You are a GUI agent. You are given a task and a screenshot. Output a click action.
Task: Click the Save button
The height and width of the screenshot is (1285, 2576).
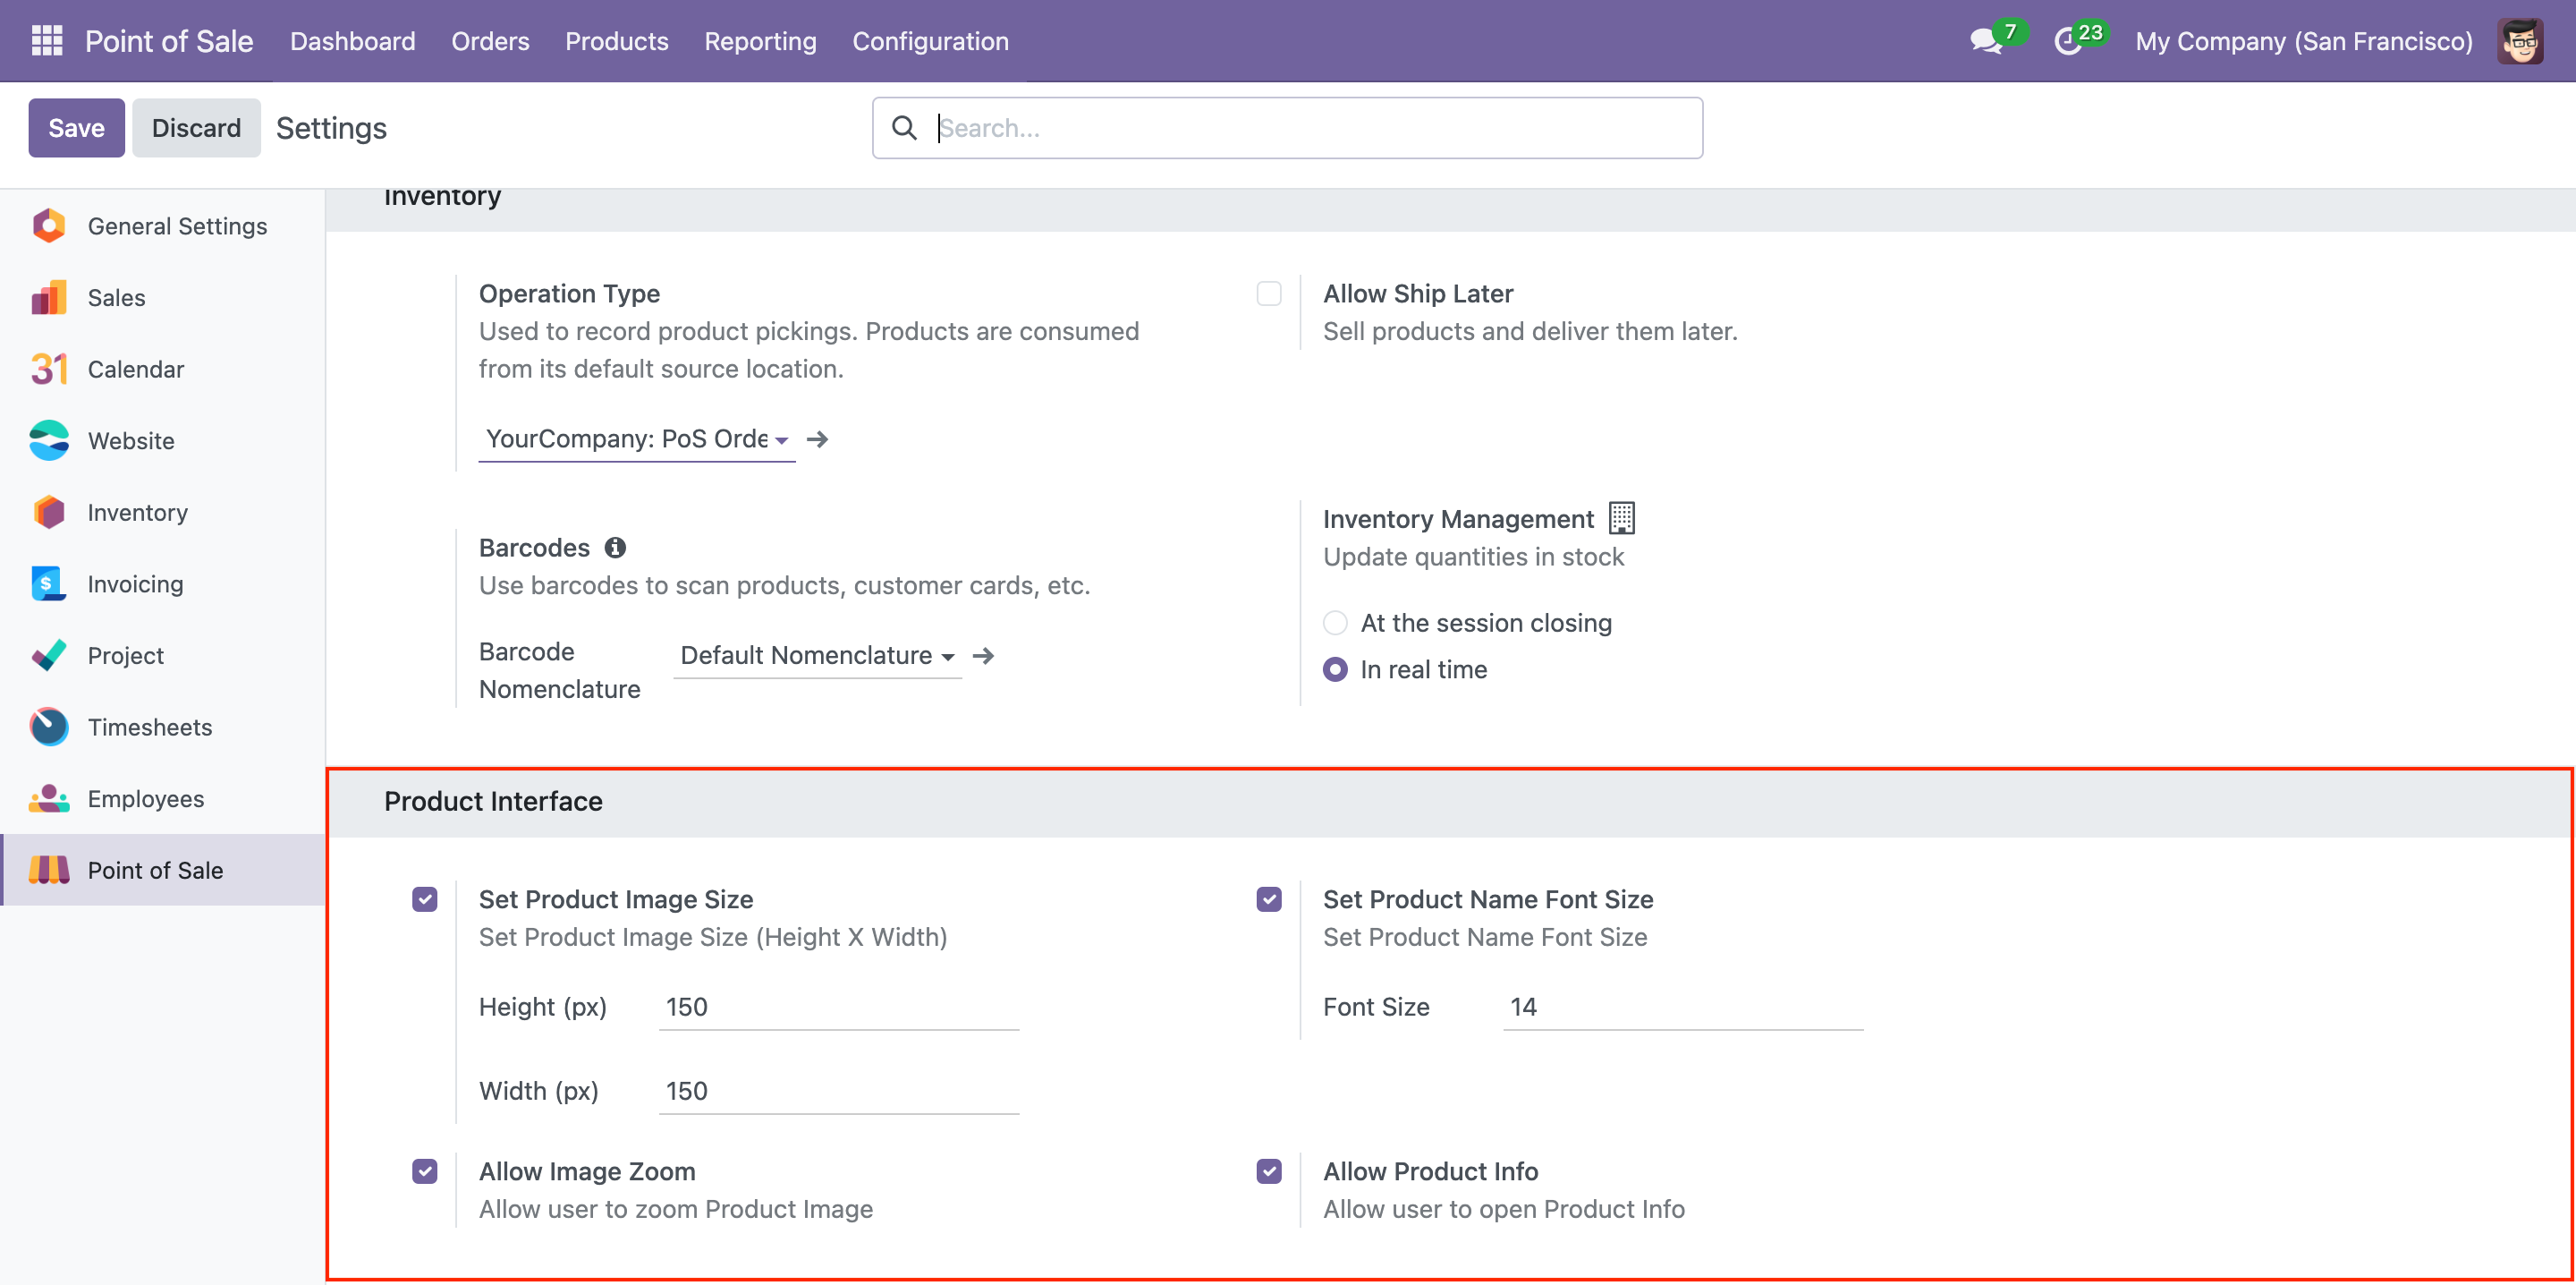(76, 127)
